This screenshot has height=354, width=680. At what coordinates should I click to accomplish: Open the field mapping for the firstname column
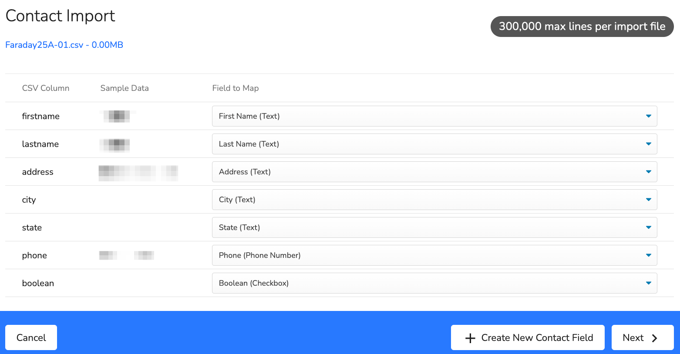point(434,116)
